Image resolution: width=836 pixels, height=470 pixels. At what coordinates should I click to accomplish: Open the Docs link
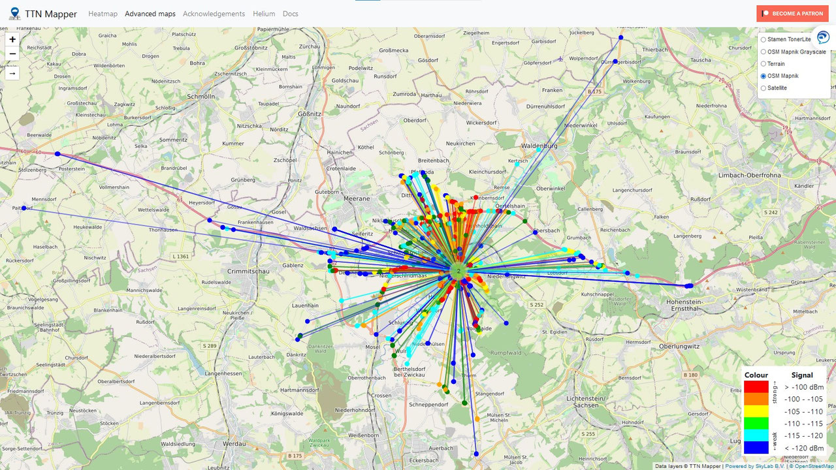tap(291, 14)
